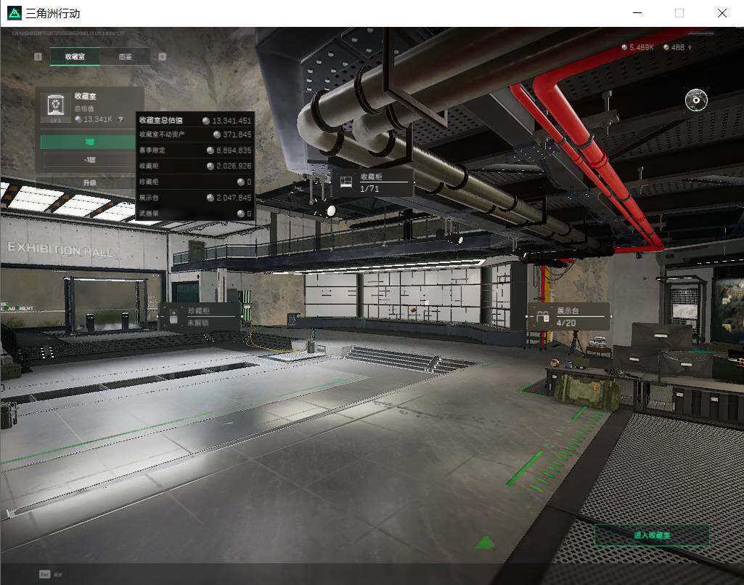744x585 pixels.
Task: Click the 三角洲行动 app logo in title bar
Action: [15, 13]
